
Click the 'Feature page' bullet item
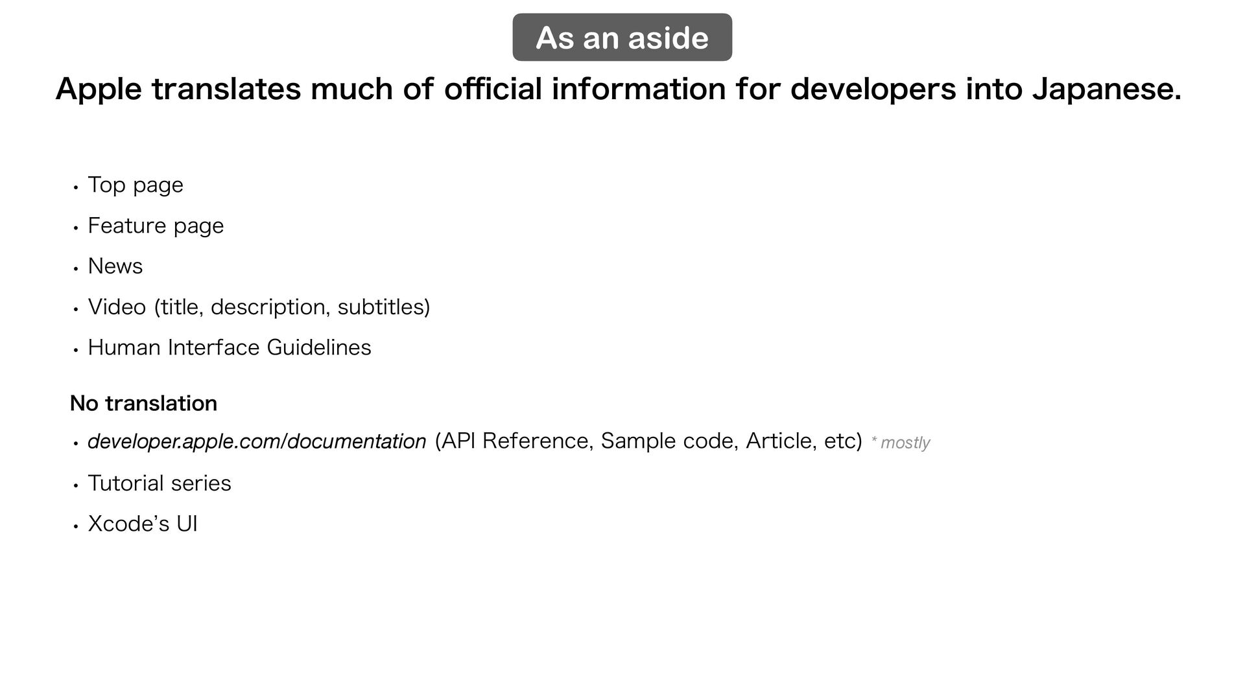[156, 226]
